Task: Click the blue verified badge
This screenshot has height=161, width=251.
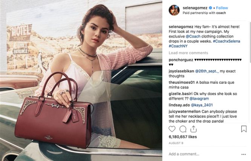Action: (x=211, y=8)
